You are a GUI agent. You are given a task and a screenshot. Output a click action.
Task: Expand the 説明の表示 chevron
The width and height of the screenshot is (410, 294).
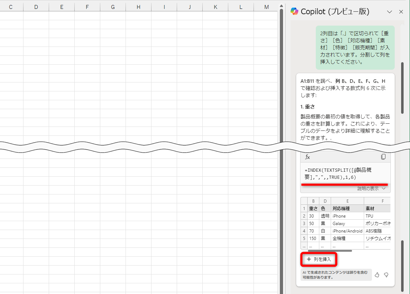pos(383,188)
